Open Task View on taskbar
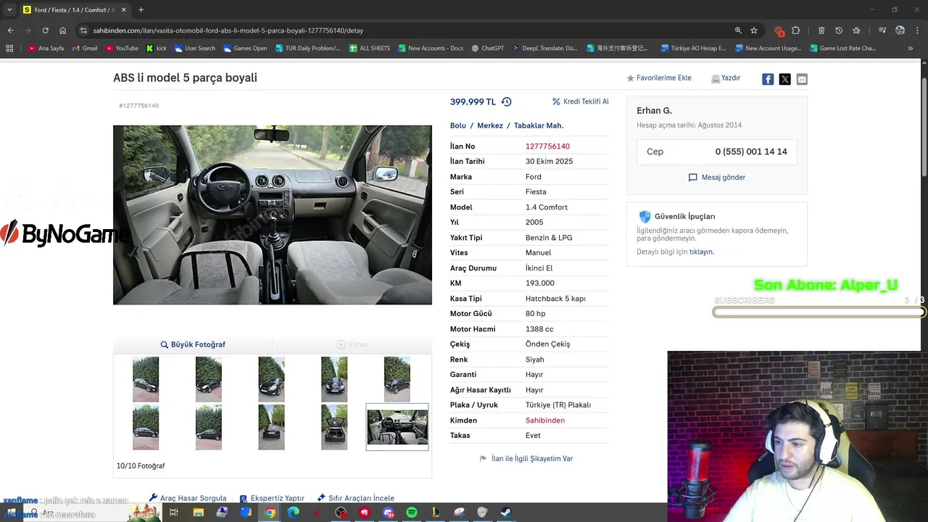The width and height of the screenshot is (928, 522). pos(174,513)
